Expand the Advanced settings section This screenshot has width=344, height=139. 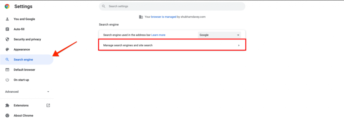(27, 92)
